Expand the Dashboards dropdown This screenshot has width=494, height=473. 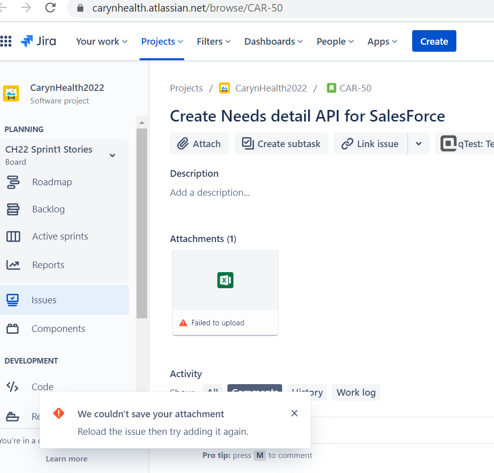274,41
